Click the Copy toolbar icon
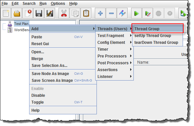This screenshot has width=194, height=126. click(75, 13)
